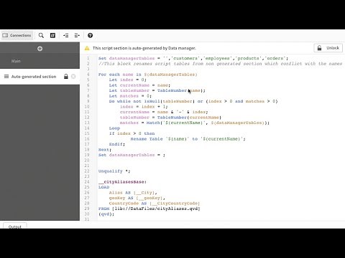Click '(qvd);' on line 30
The width and height of the screenshot is (345, 258).
pos(106,214)
